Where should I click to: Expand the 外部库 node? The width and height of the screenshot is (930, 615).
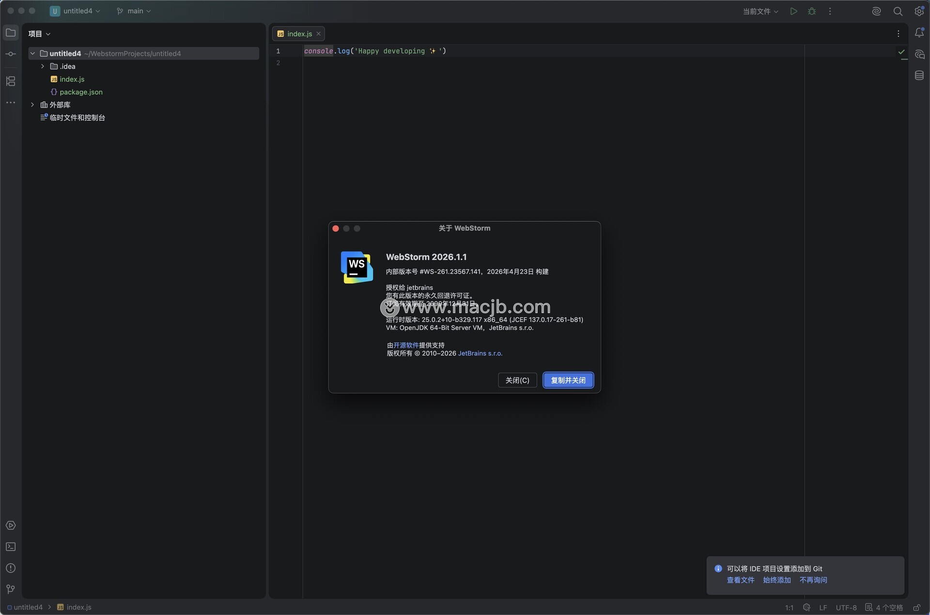pos(32,105)
